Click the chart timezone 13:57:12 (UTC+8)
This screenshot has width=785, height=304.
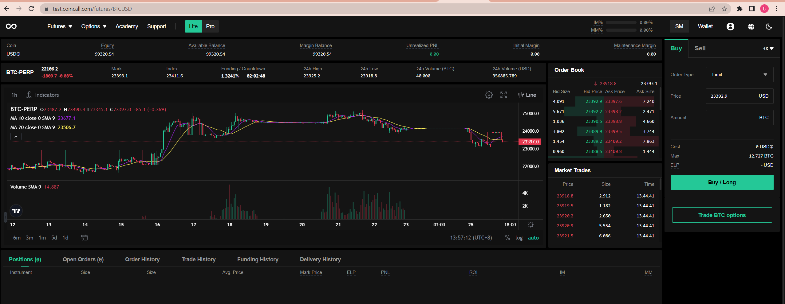pyautogui.click(x=471, y=238)
